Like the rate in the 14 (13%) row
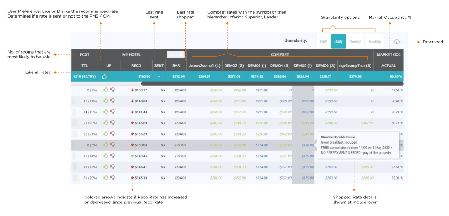The image size is (449, 216). click(x=106, y=112)
